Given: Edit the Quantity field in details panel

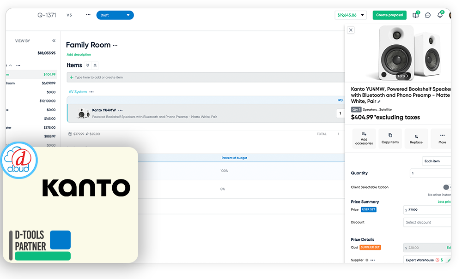Looking at the screenshot, I should (x=431, y=173).
